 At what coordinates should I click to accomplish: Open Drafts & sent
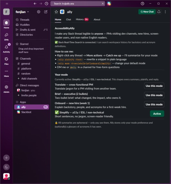pos(32,30)
